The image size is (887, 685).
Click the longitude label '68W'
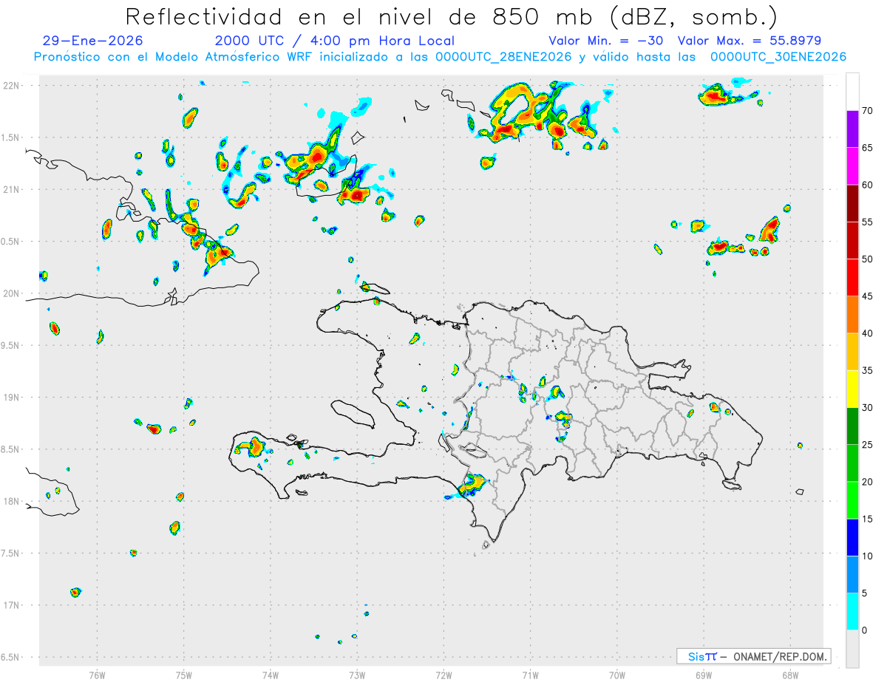790,675
